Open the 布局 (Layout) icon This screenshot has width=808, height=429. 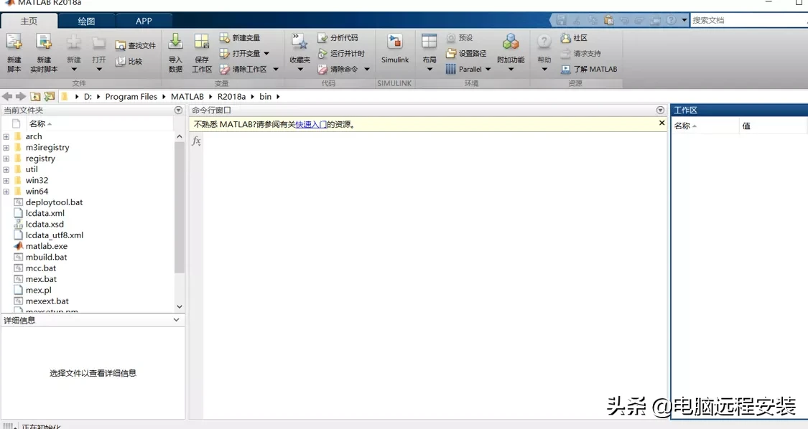point(429,41)
